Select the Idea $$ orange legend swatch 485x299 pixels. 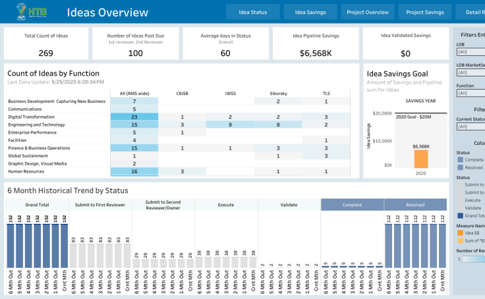coord(460,232)
